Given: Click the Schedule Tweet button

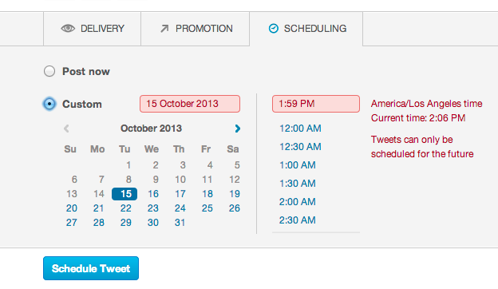Looking at the screenshot, I should click(x=91, y=268).
